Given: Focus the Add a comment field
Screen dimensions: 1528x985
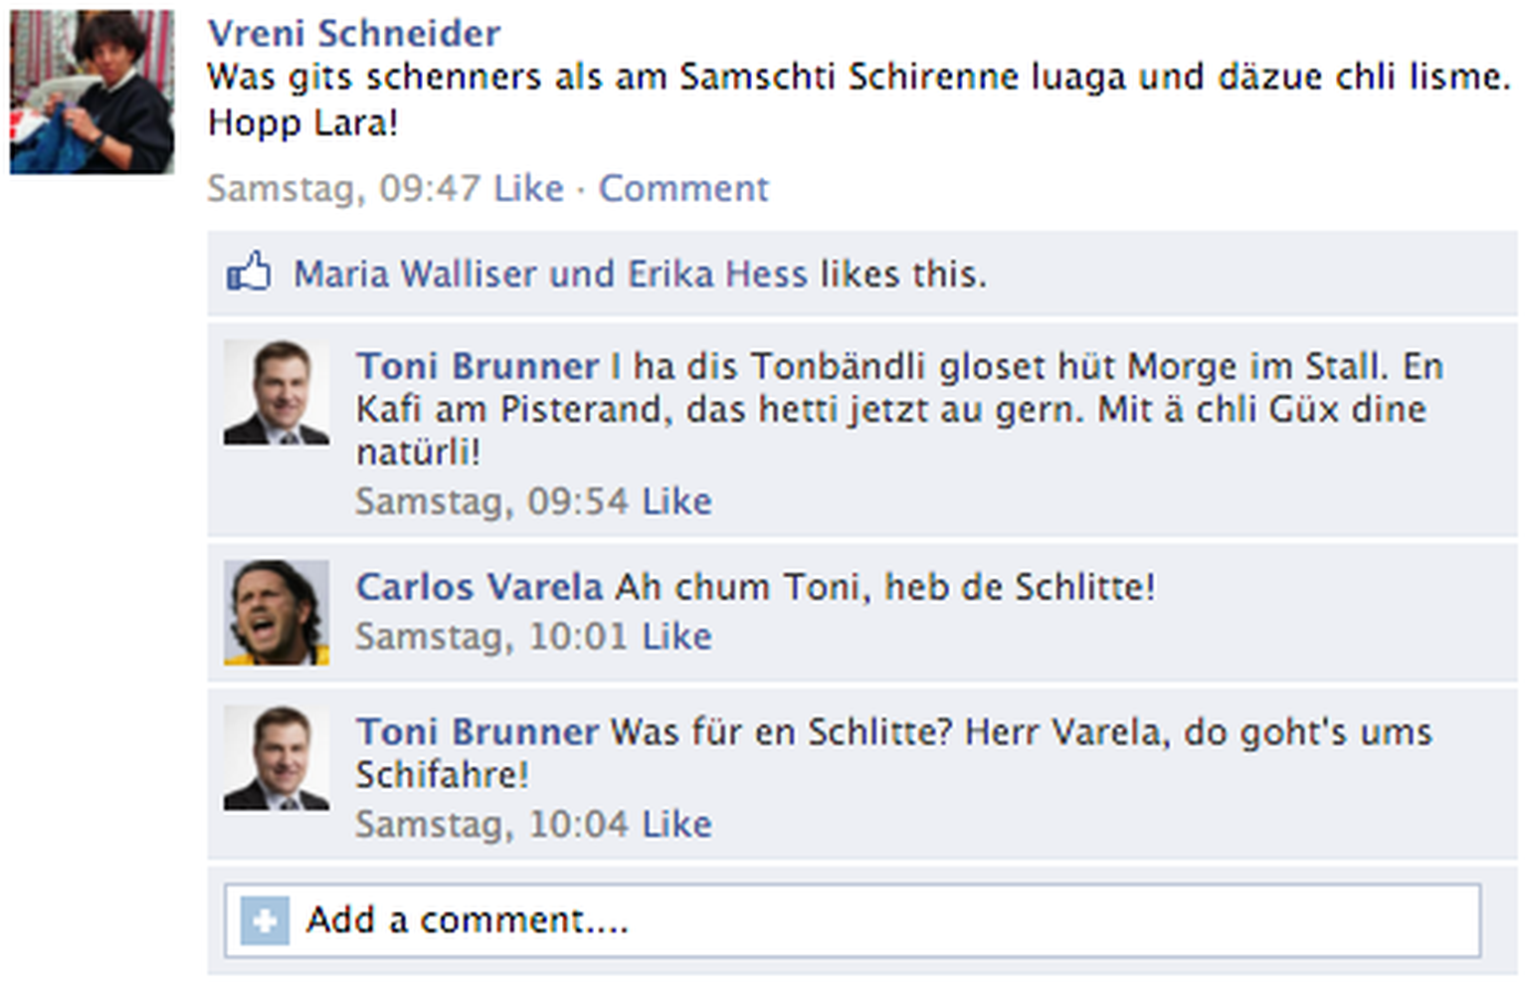Looking at the screenshot, I should tap(875, 920).
